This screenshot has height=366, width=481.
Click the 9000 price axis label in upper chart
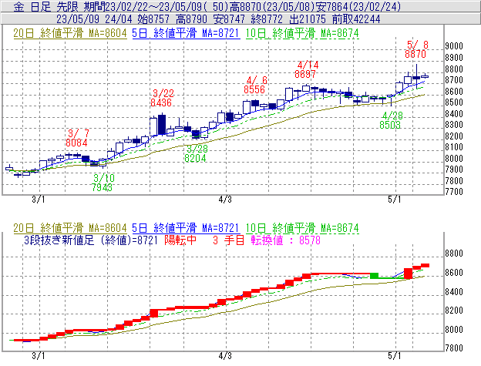[454, 46]
